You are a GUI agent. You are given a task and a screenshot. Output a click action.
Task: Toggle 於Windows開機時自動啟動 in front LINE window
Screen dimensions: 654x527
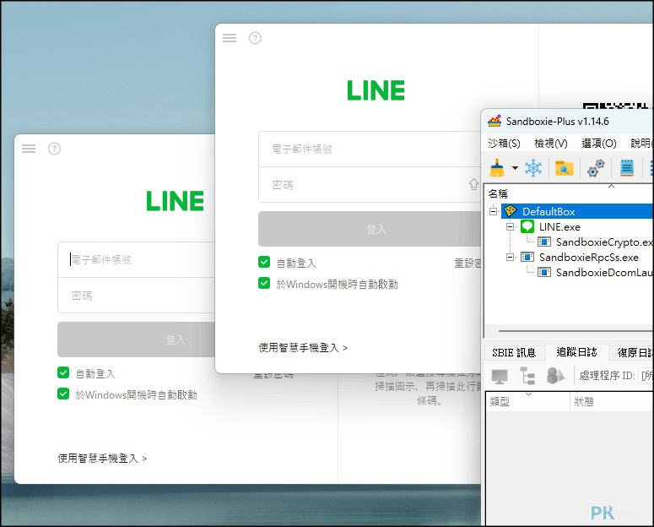264,283
